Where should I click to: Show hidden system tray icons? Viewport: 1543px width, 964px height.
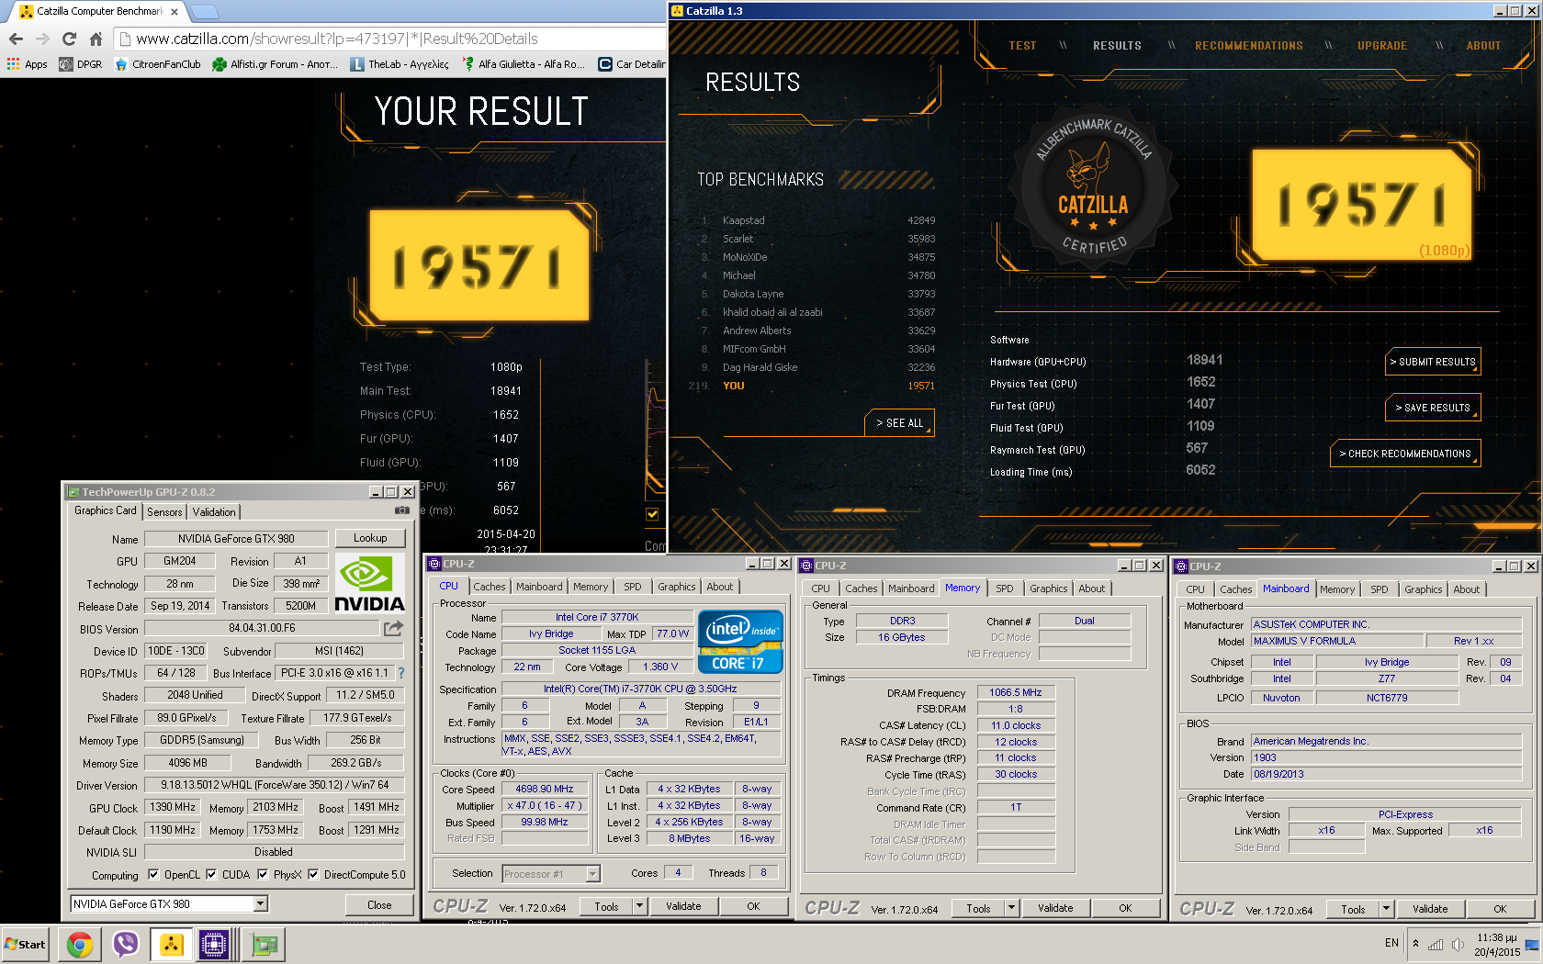point(1415,943)
